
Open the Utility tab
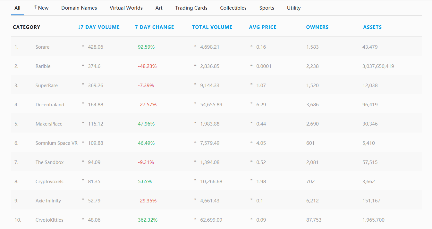tap(294, 8)
